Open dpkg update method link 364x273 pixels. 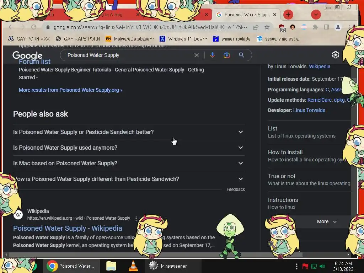[x=339, y=100]
